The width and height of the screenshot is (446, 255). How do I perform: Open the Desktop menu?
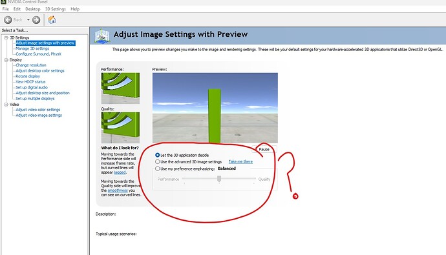click(x=33, y=9)
